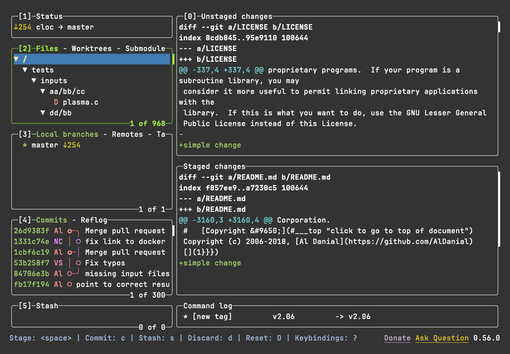The height and width of the screenshot is (354, 510).
Task: Open the Reflog tab
Action: point(94,220)
